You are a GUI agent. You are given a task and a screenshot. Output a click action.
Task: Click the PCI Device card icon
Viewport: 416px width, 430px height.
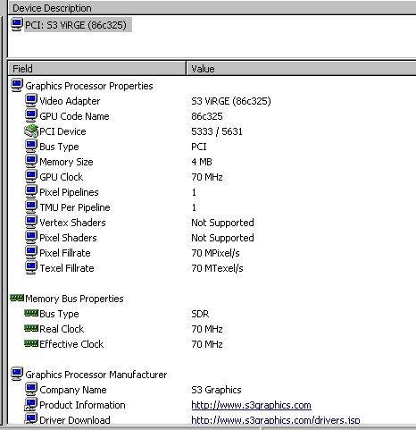(x=31, y=131)
